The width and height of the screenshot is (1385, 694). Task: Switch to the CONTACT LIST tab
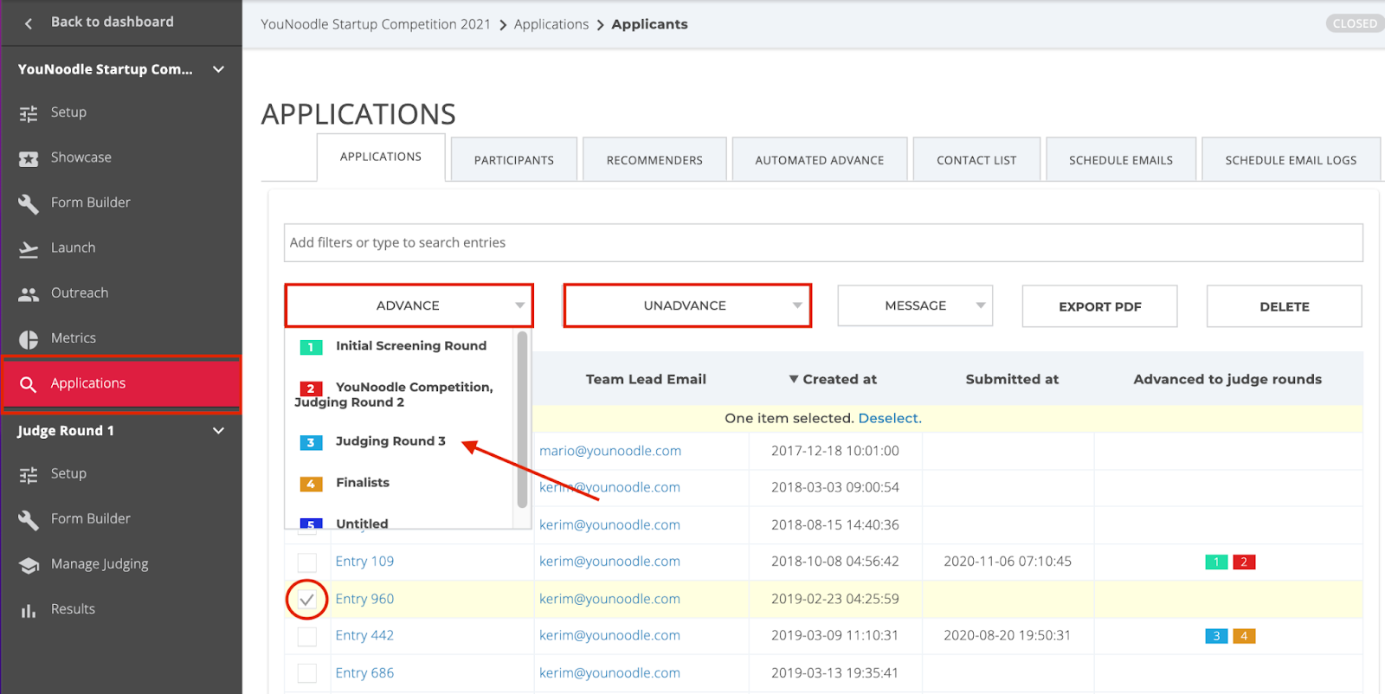(976, 160)
